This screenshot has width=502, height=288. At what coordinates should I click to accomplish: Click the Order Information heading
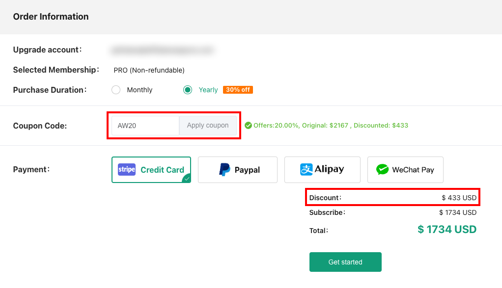(51, 17)
